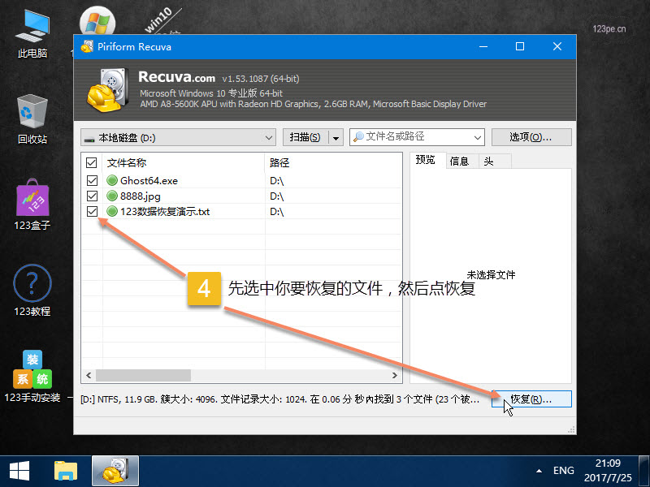The height and width of the screenshot is (487, 650).
Task: Click the Recuva icon in the title bar
Action: point(86,47)
